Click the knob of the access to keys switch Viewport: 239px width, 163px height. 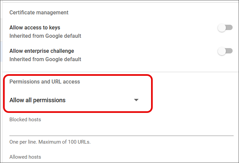[x=222, y=28]
